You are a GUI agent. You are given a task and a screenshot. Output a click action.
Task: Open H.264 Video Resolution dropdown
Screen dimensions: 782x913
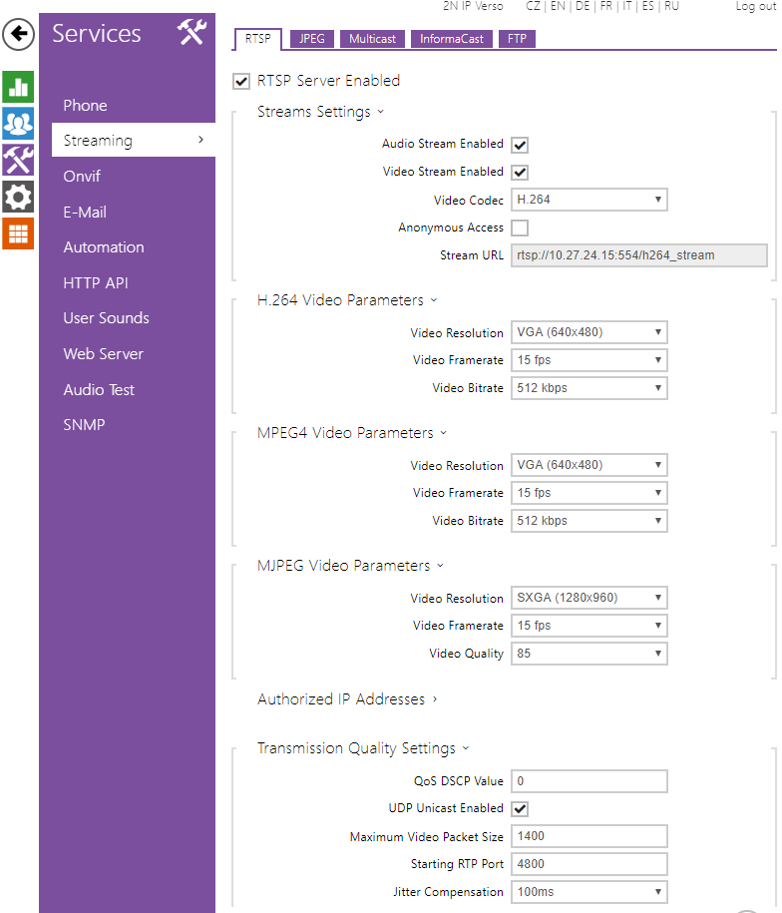588,332
